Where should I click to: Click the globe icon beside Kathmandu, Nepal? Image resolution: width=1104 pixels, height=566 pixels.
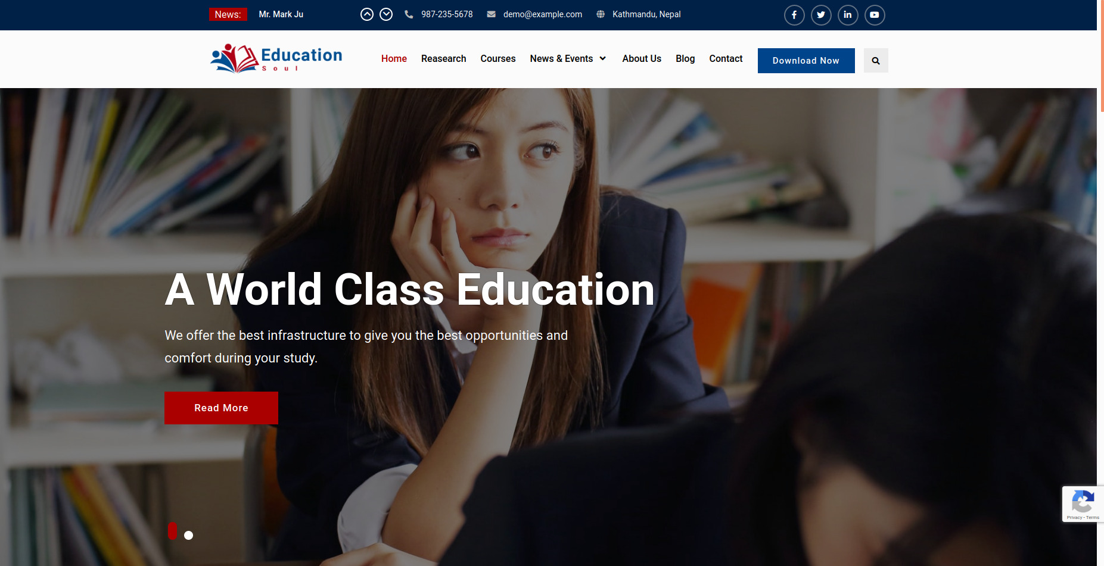pyautogui.click(x=600, y=14)
